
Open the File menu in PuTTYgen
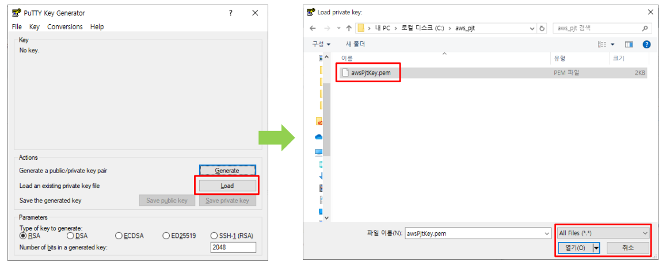tap(17, 27)
